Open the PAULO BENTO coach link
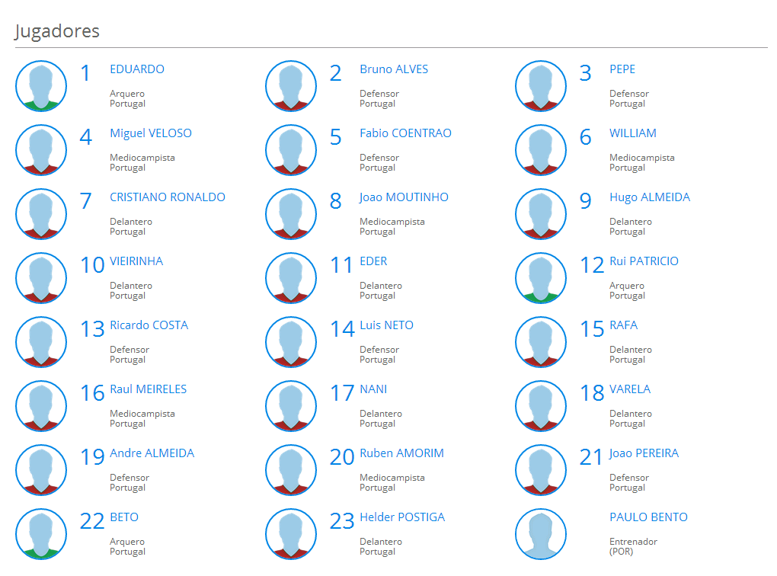The width and height of the screenshot is (777, 576). coord(648,517)
